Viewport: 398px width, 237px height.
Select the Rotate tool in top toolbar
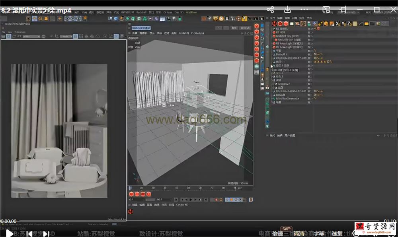click(x=40, y=19)
